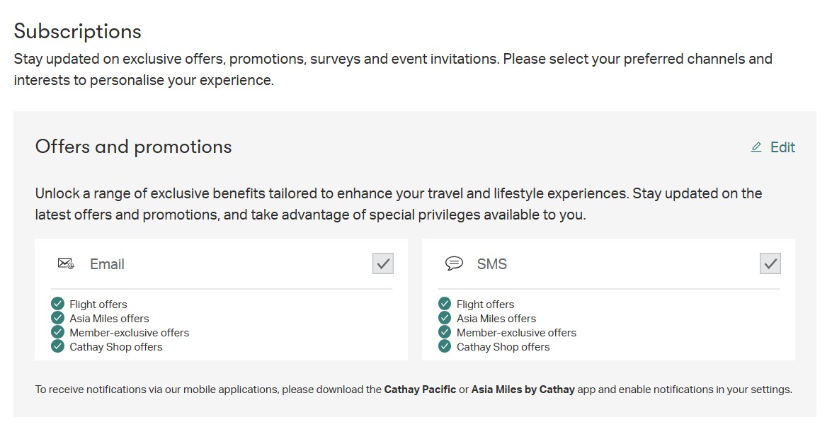Click the SMS Flight offers check icon
The height and width of the screenshot is (432, 832).
click(445, 304)
